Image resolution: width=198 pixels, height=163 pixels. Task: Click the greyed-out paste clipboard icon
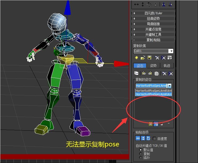(x=157, y=73)
